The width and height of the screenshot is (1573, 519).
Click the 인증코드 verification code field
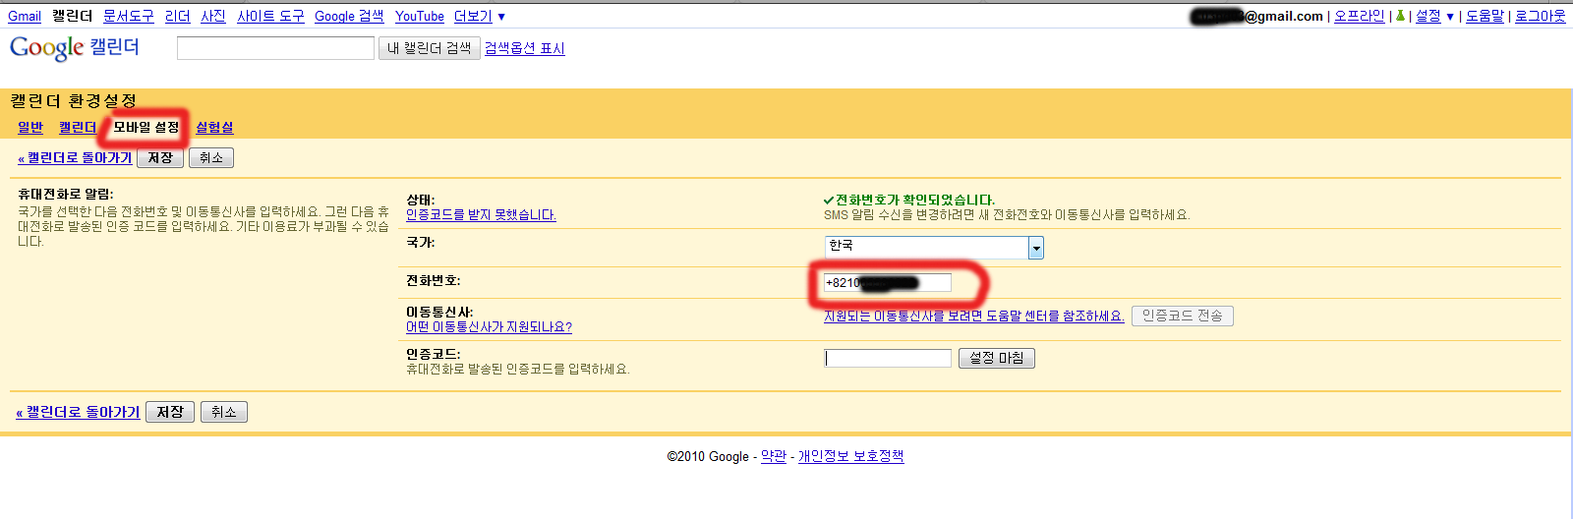888,359
